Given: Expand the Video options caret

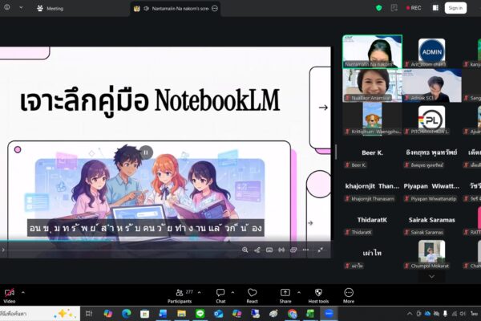Looking at the screenshot, I should (x=23, y=292).
